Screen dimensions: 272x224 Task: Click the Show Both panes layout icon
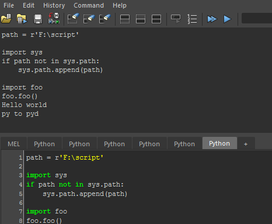(156, 19)
